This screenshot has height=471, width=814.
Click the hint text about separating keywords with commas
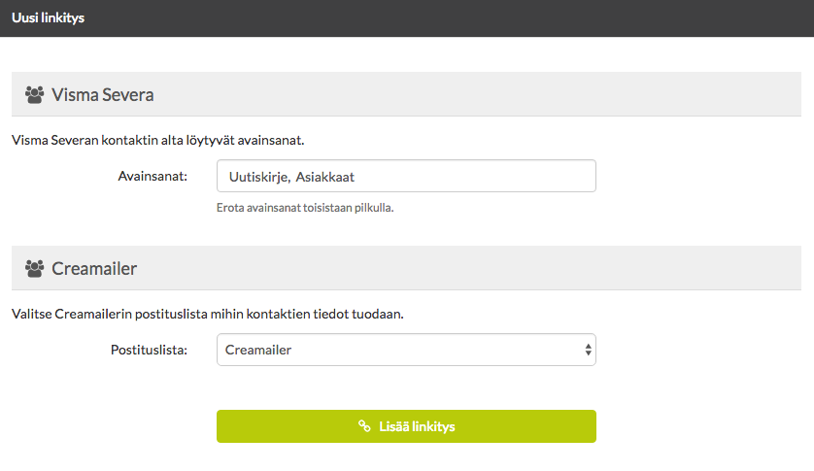click(305, 207)
